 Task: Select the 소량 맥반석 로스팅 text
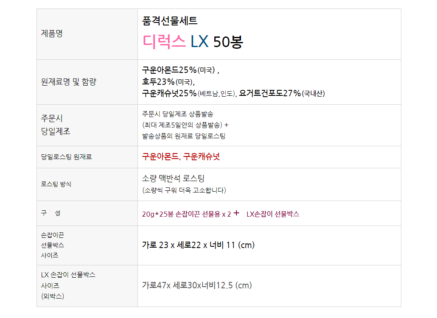pyautogui.click(x=173, y=179)
